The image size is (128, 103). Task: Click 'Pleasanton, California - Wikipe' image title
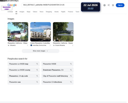pos(17,43)
